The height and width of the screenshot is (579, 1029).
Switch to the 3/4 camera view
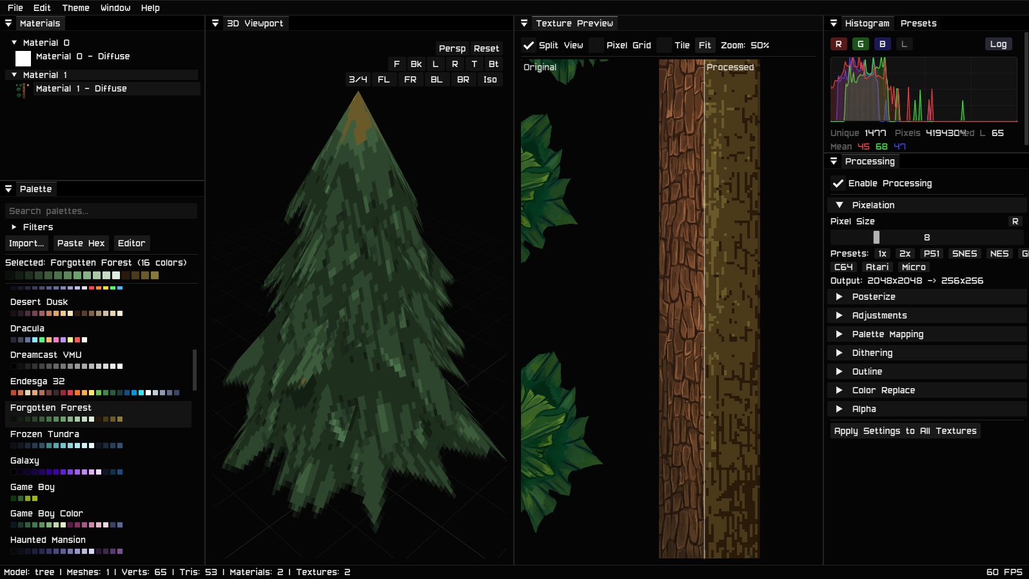click(x=358, y=79)
